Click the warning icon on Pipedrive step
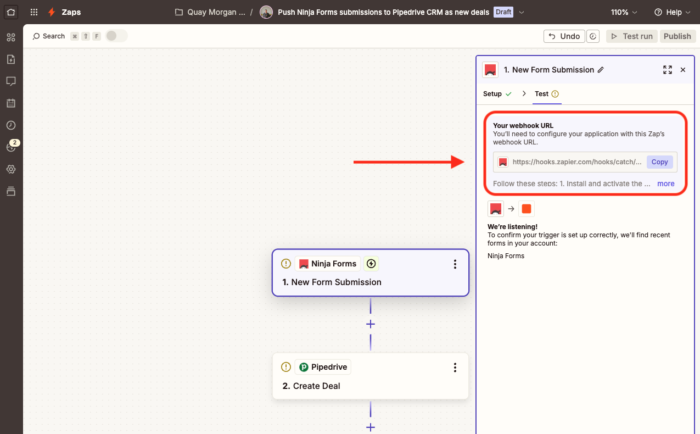Image resolution: width=700 pixels, height=434 pixels. tap(285, 367)
